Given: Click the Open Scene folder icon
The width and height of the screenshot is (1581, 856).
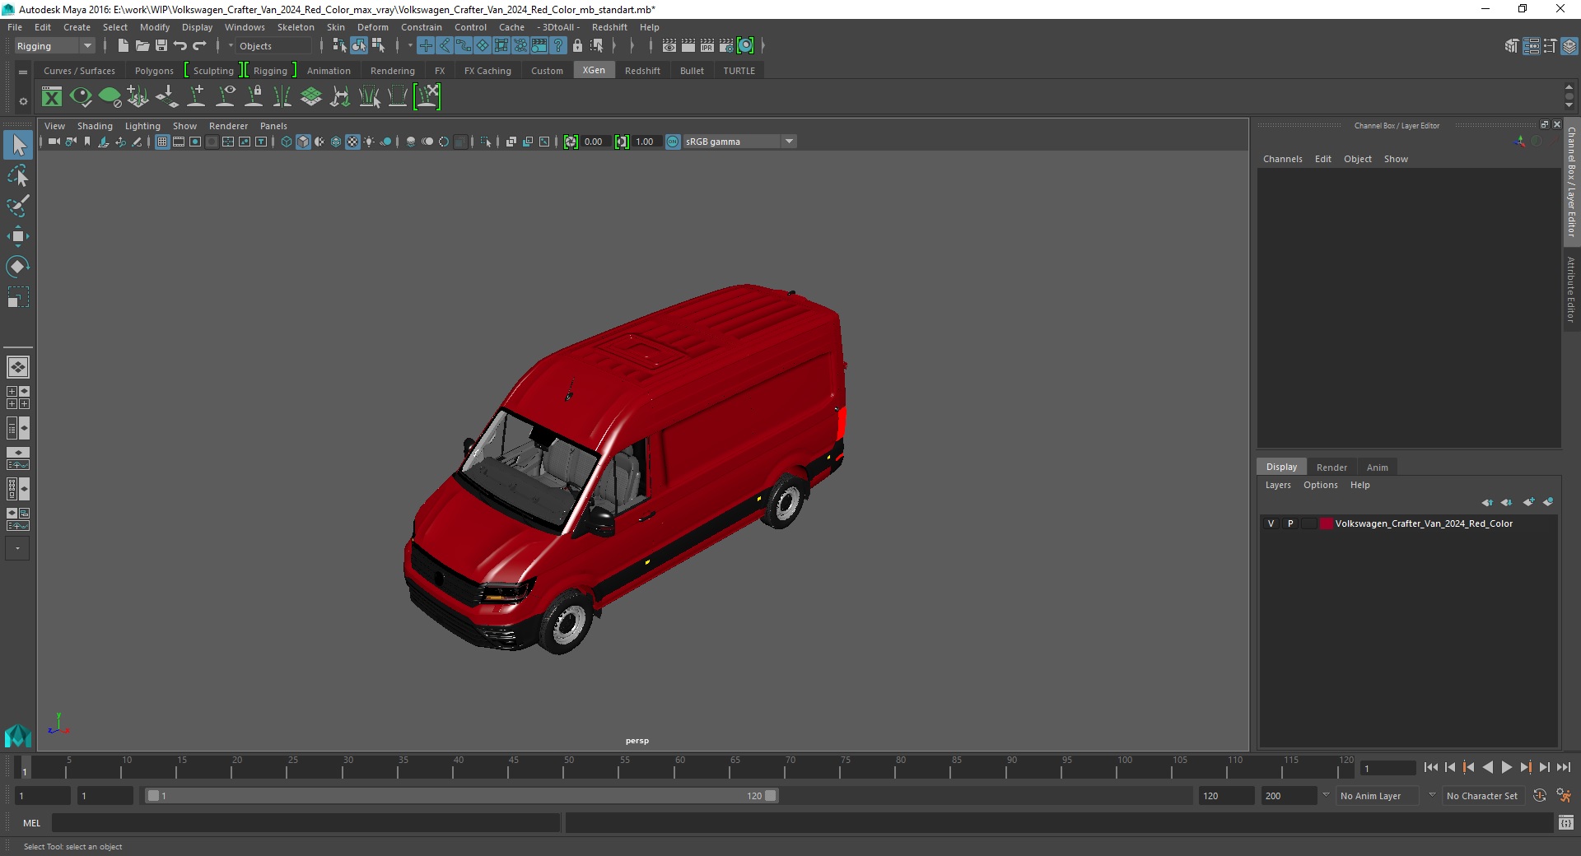Looking at the screenshot, I should point(142,46).
